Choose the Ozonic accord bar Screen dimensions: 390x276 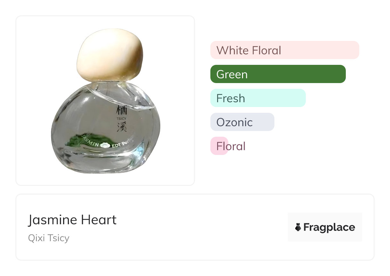point(242,122)
